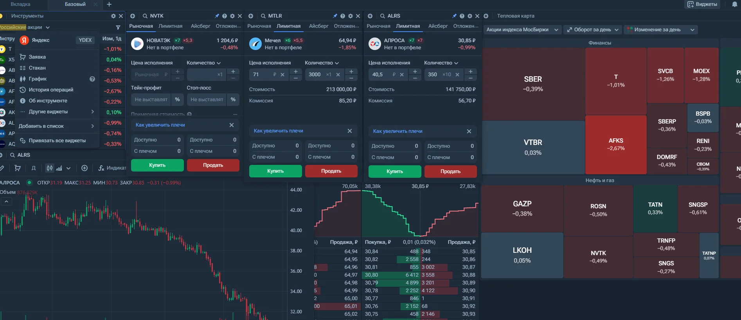Select SBER tile on the heat map
Image resolution: width=741 pixels, height=320 pixels.
pos(533,84)
